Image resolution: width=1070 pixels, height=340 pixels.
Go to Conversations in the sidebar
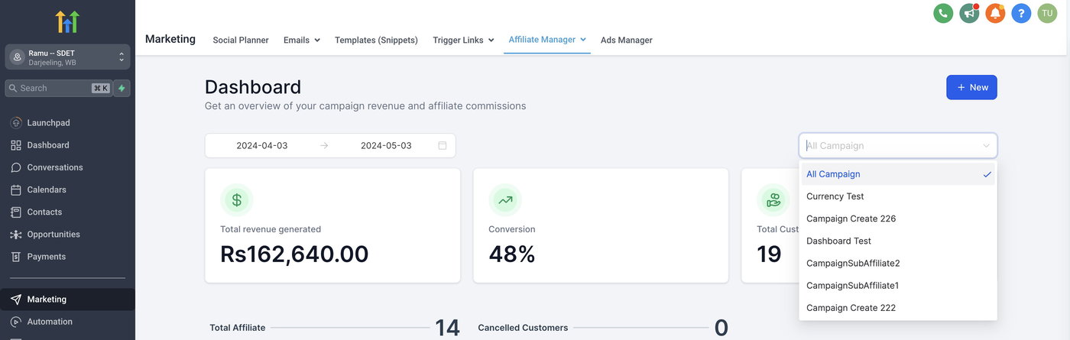[x=55, y=167]
